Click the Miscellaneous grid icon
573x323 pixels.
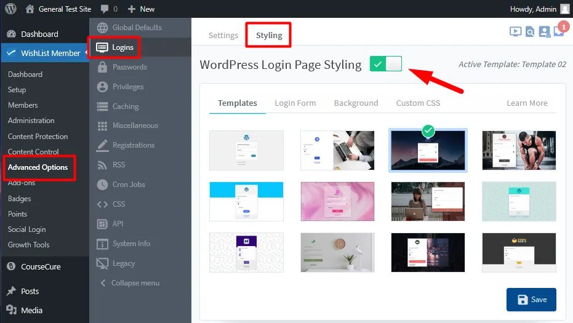102,126
